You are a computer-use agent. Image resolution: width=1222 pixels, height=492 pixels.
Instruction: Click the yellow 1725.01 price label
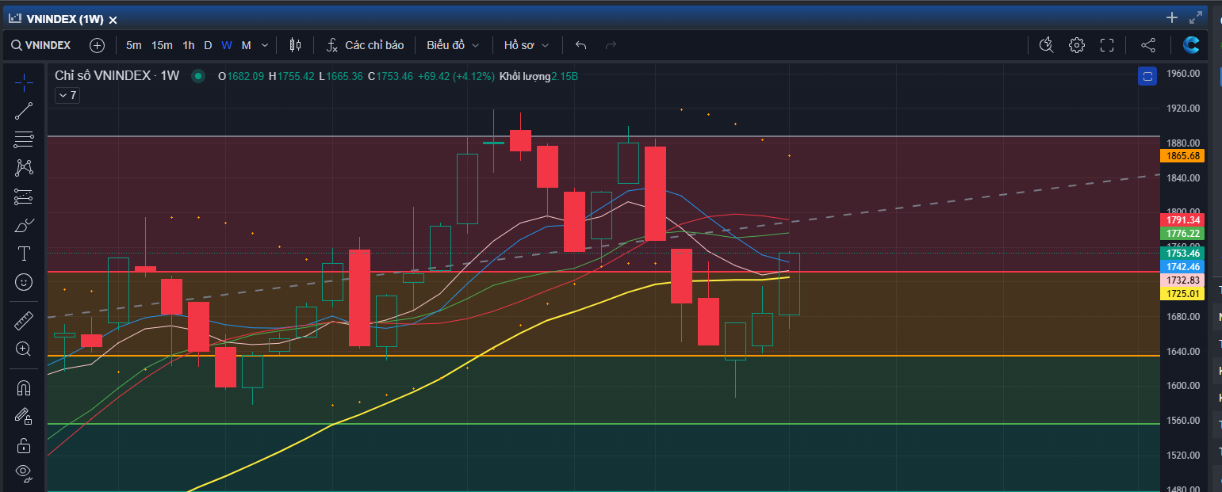point(1182,294)
